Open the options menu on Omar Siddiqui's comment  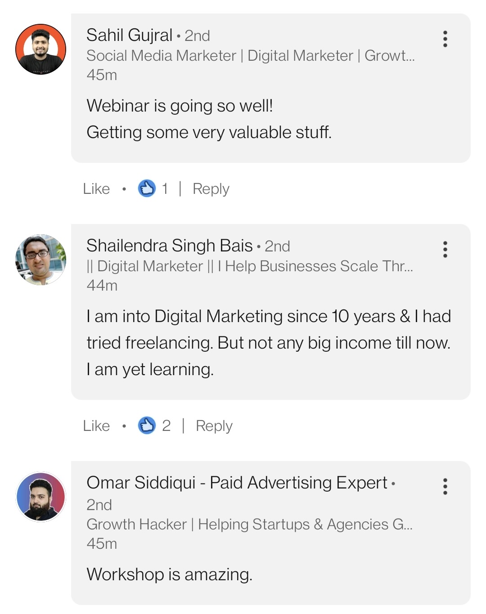click(x=445, y=486)
